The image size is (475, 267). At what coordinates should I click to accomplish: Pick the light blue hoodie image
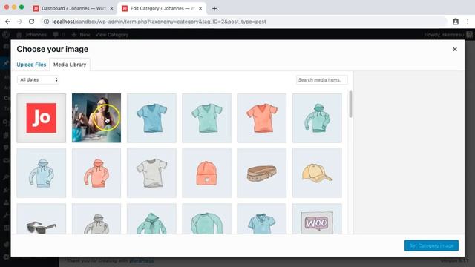point(42,173)
